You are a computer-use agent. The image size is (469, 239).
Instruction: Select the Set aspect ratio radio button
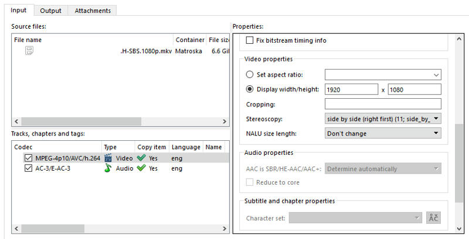[250, 75]
